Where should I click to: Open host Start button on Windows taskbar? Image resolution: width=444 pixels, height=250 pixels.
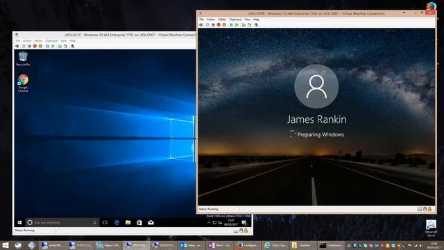point(6,245)
